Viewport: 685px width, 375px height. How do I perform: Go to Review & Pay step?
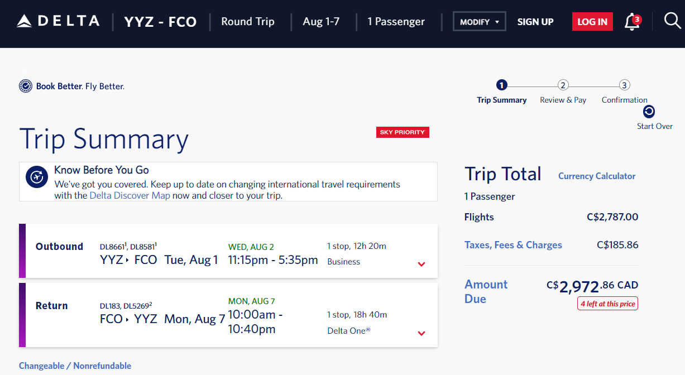(563, 85)
